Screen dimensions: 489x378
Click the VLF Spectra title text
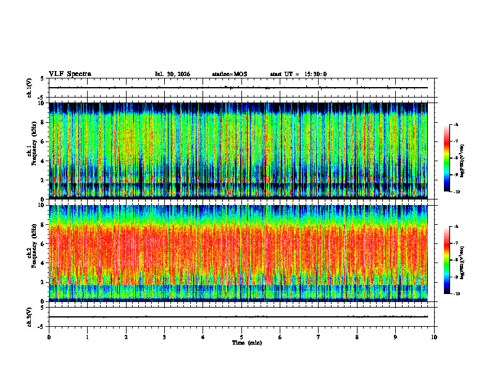(70, 74)
